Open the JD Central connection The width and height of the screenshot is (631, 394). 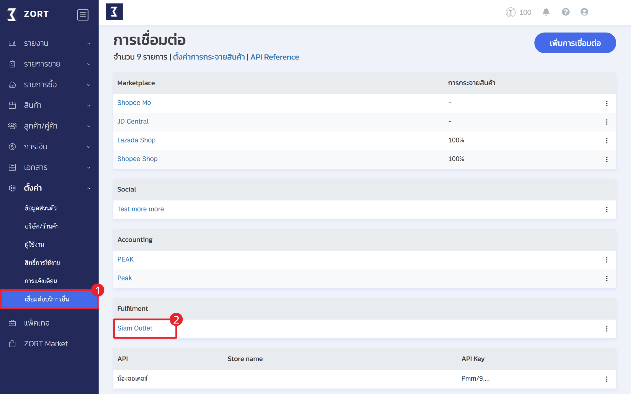[x=133, y=121]
